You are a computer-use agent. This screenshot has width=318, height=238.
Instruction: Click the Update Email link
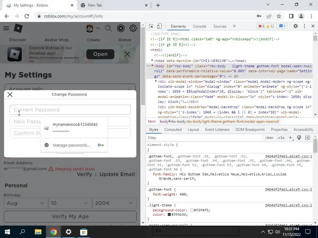[x=117, y=174]
